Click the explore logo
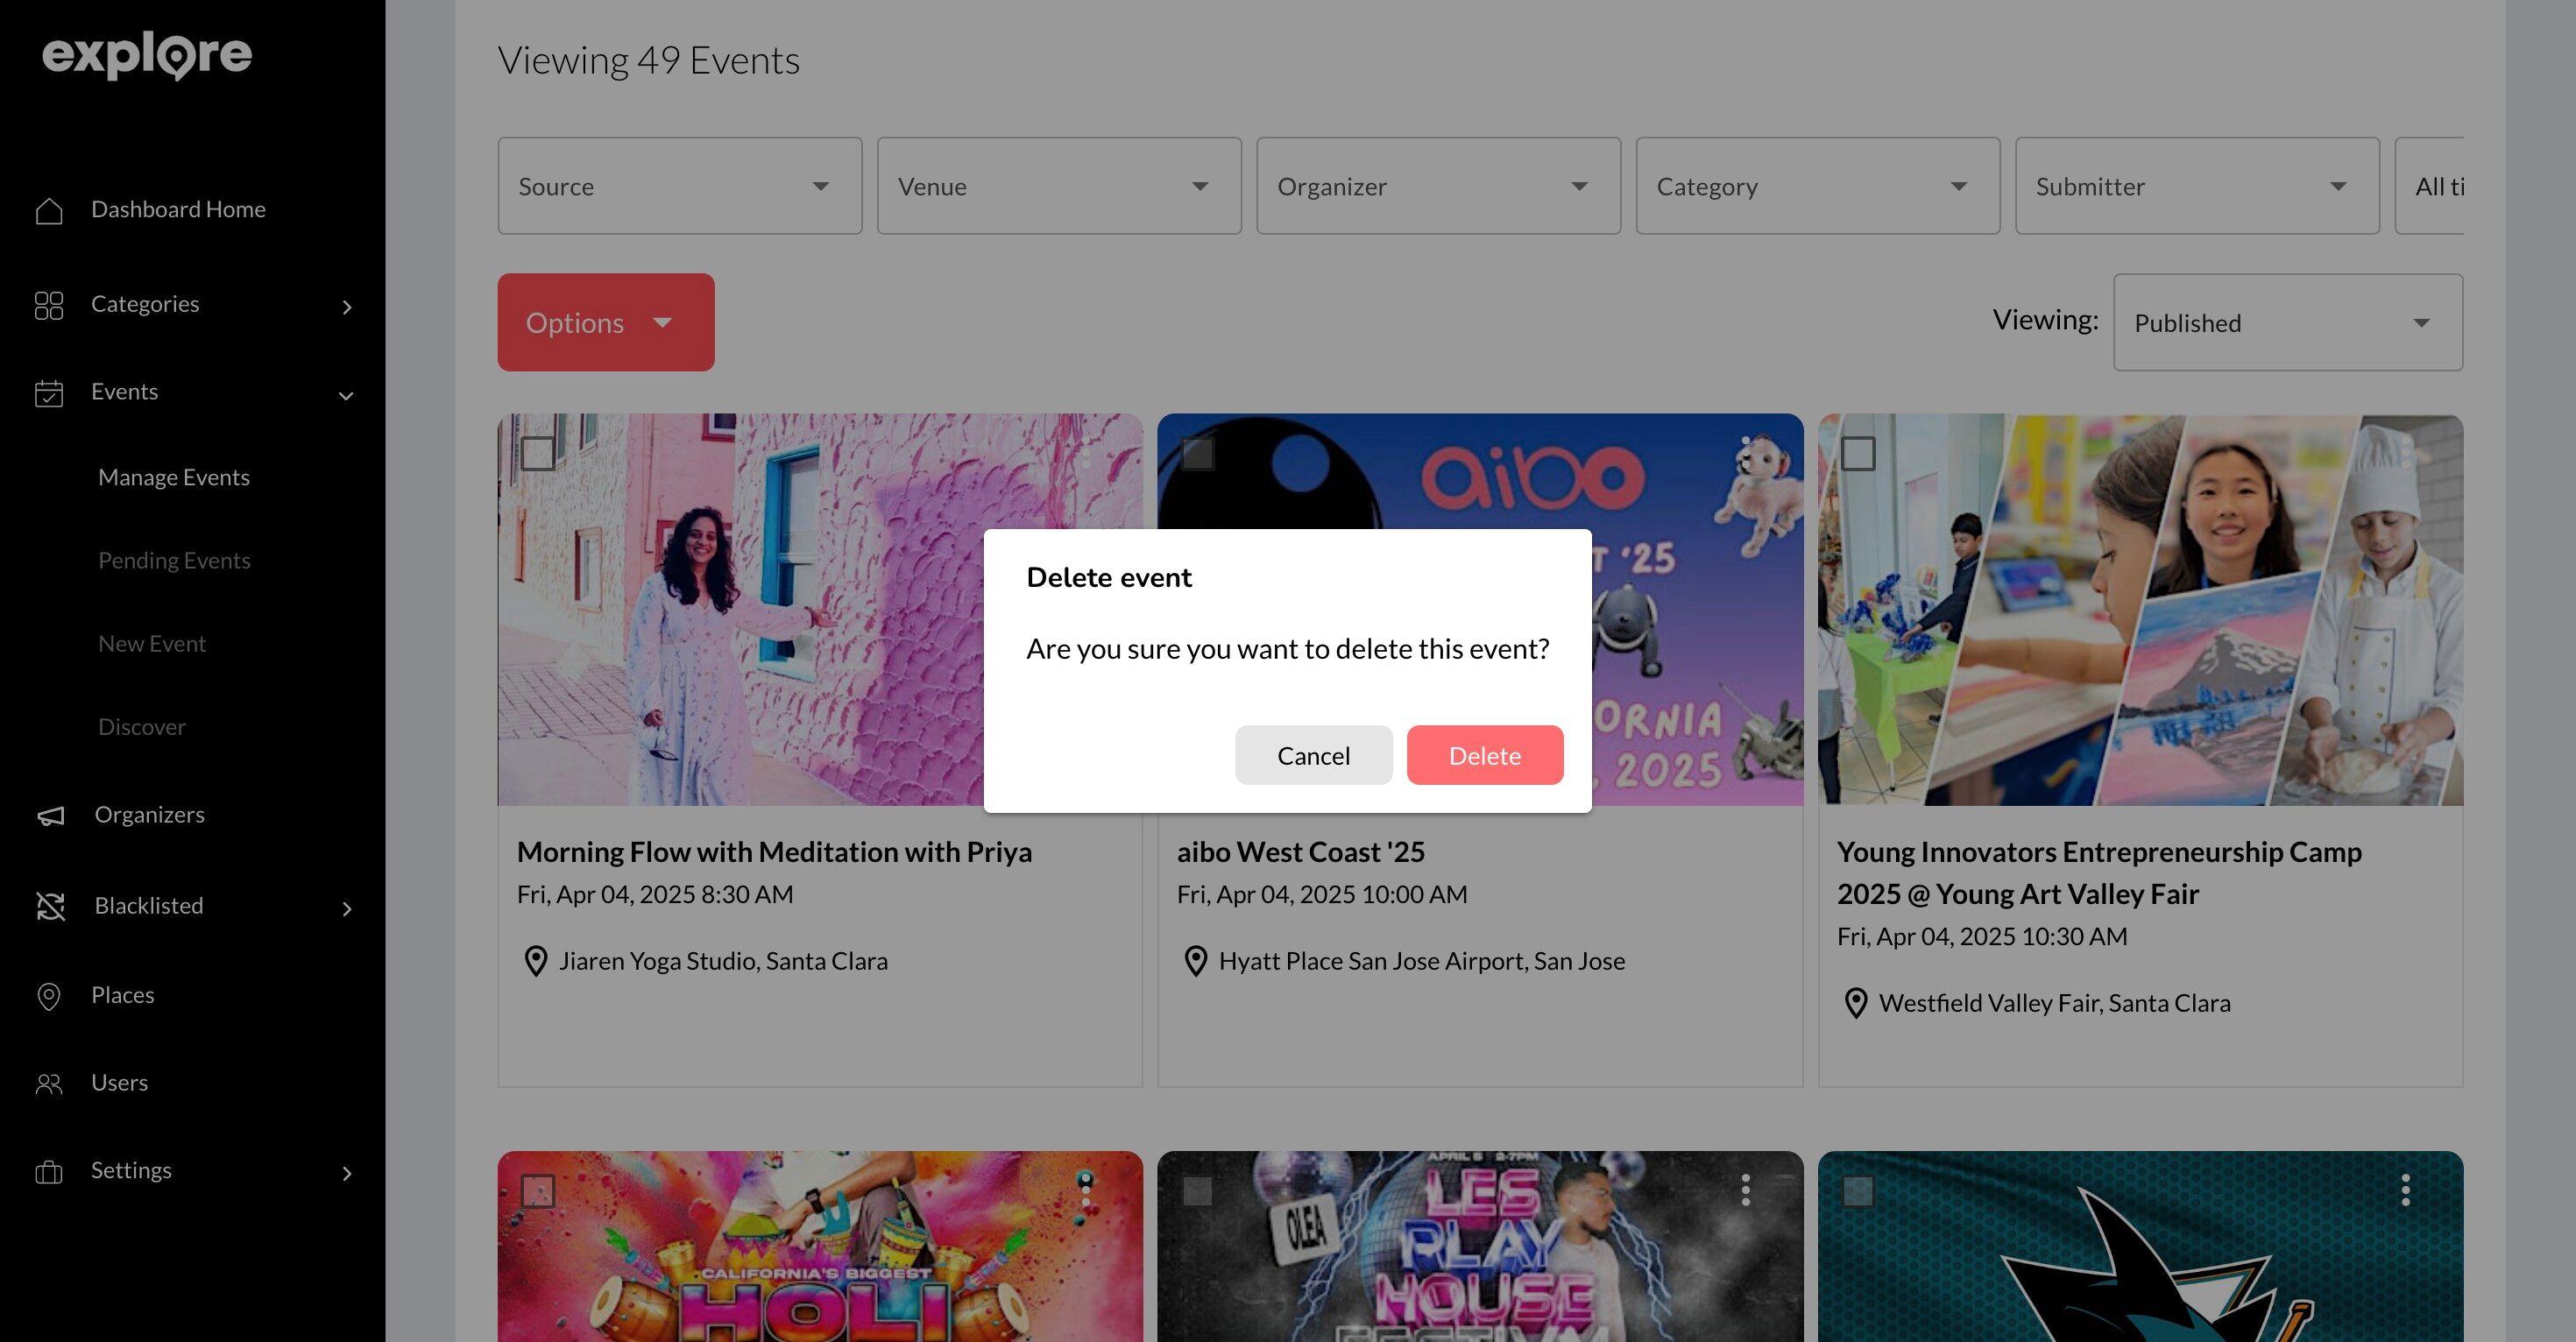The height and width of the screenshot is (1342, 2576). tap(147, 56)
